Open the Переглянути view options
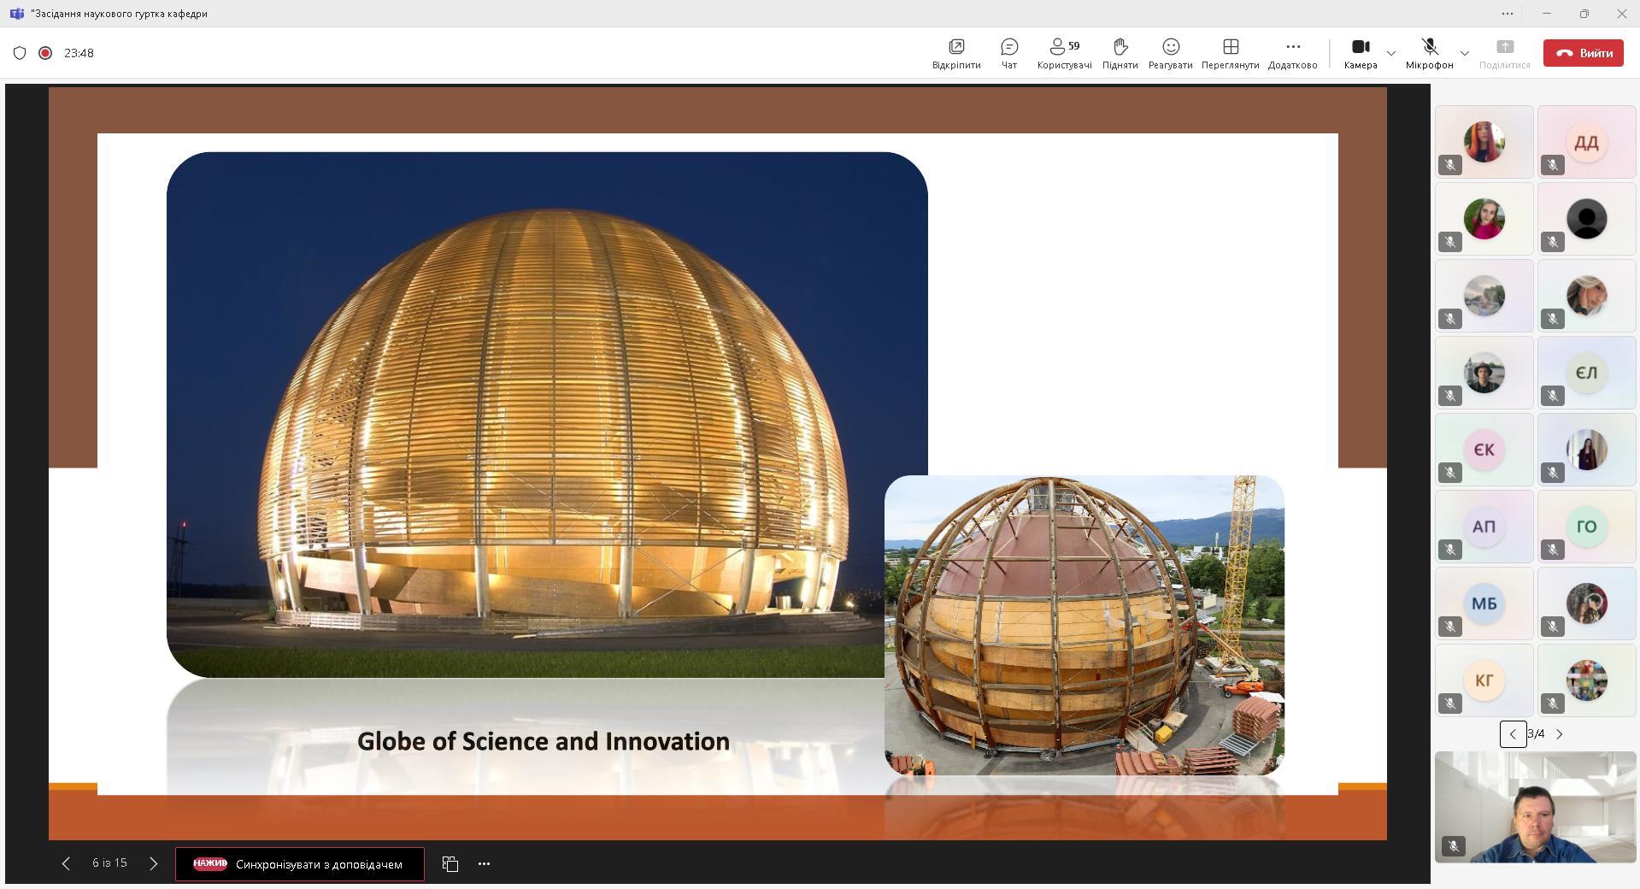Viewport: 1640px width, 889px height. coord(1231,53)
